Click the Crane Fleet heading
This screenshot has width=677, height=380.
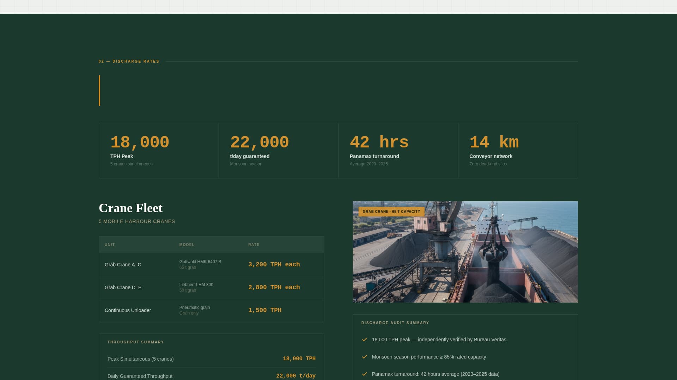pyautogui.click(x=130, y=208)
